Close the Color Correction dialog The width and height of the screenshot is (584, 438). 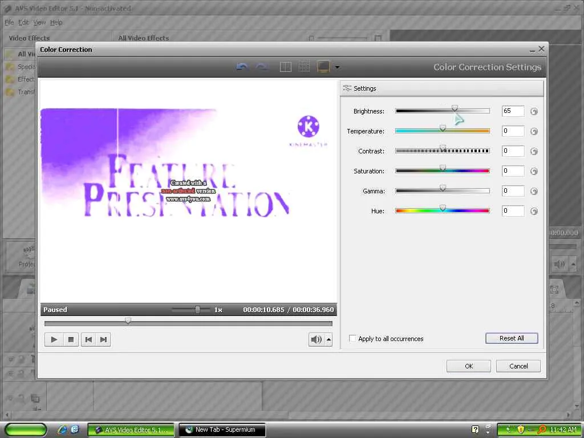coord(541,49)
